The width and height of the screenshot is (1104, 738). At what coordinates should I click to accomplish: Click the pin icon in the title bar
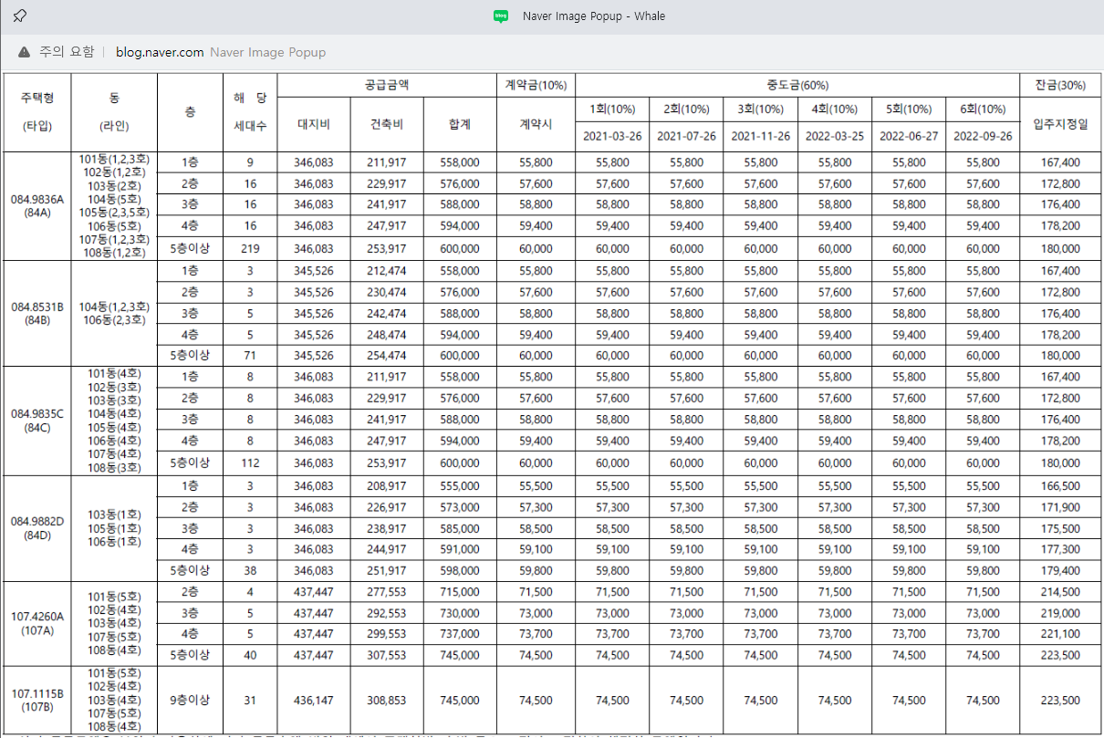19,16
